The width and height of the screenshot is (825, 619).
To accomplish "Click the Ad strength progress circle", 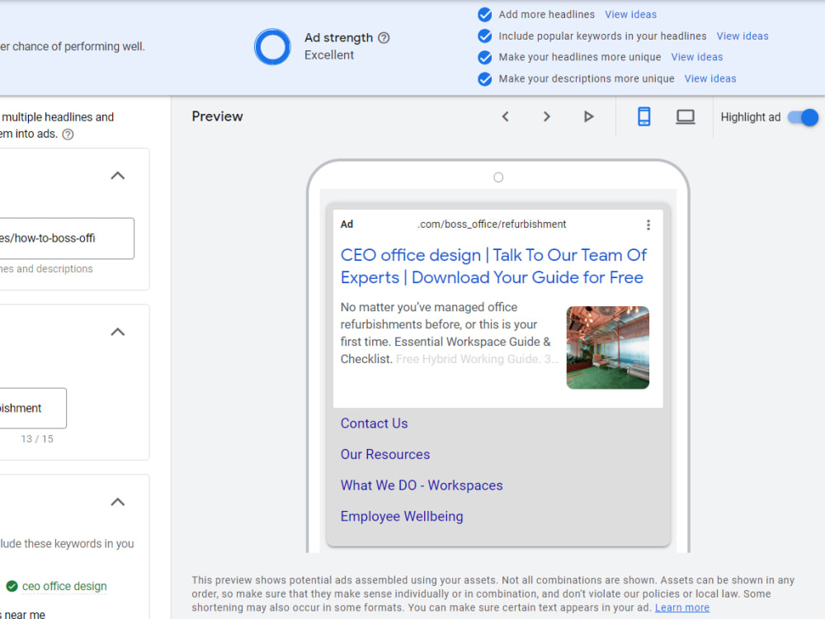I will 272,47.
